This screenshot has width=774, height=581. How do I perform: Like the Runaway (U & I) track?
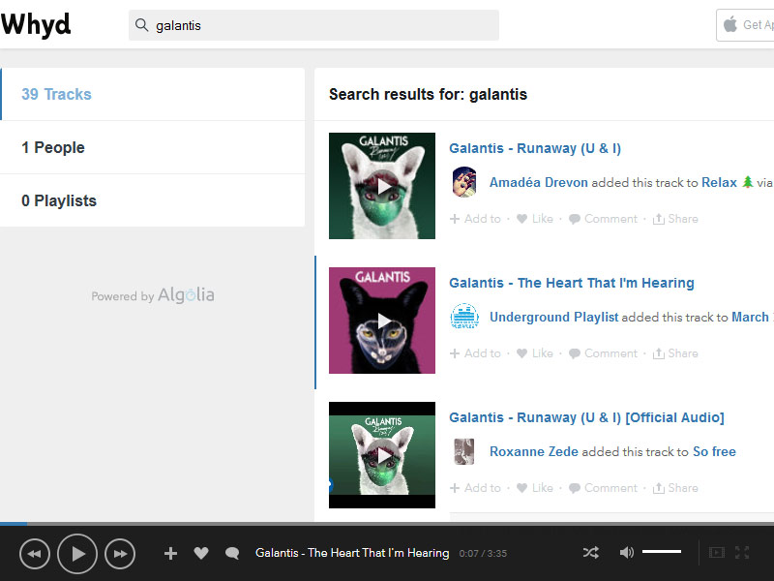click(x=535, y=219)
